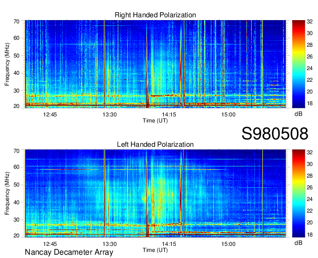
Task: Click the "Left Handed Polarization" plot title
Action: click(x=155, y=144)
